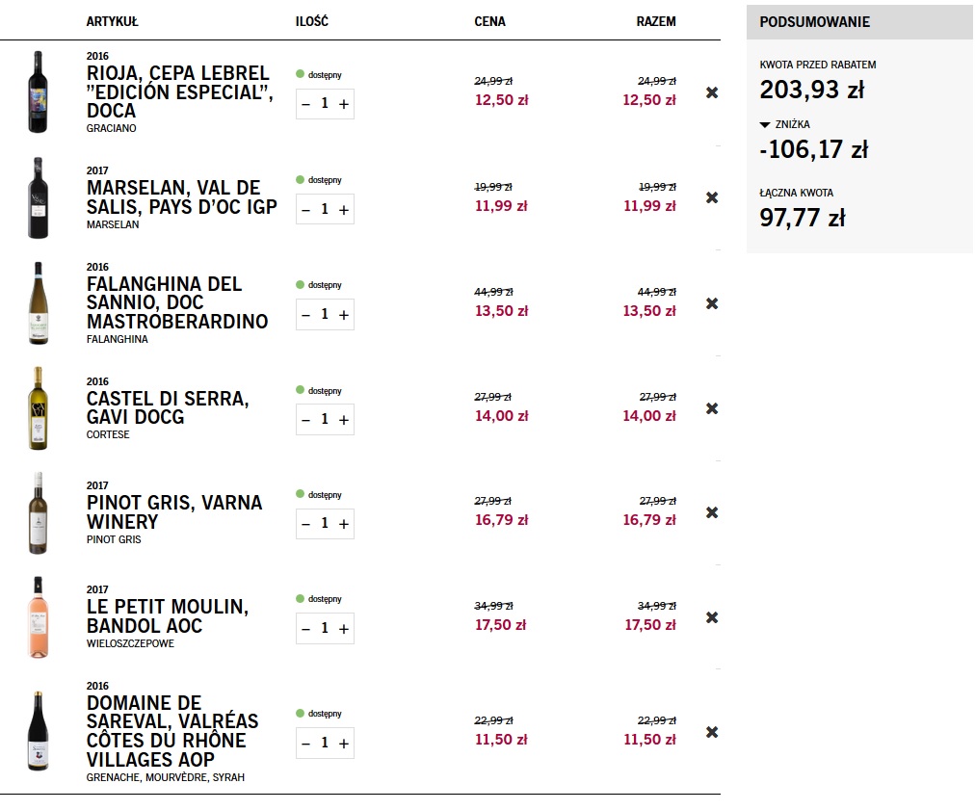Image resolution: width=975 pixels, height=810 pixels.
Task: Remove Rioja Cepa Lebrel from cart
Action: [x=712, y=92]
